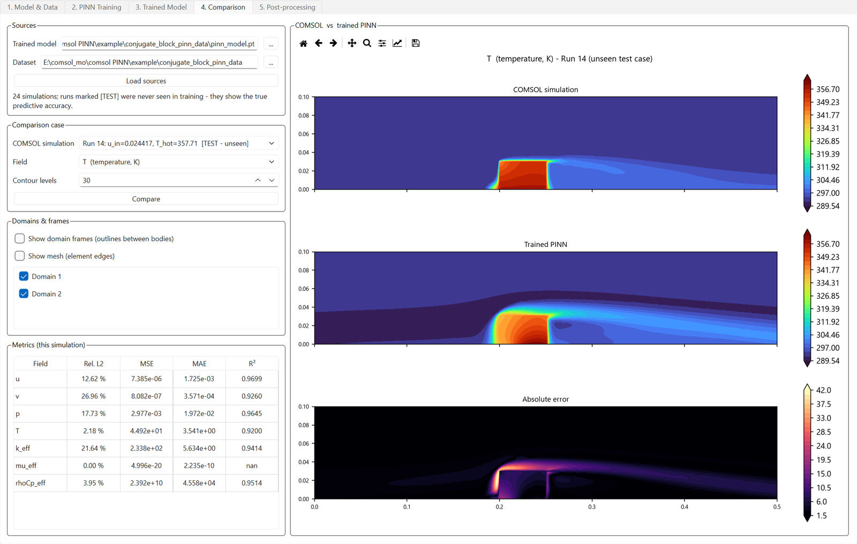This screenshot has height=544, width=857.
Task: Click the Field column header in metrics
Action: (x=40, y=364)
